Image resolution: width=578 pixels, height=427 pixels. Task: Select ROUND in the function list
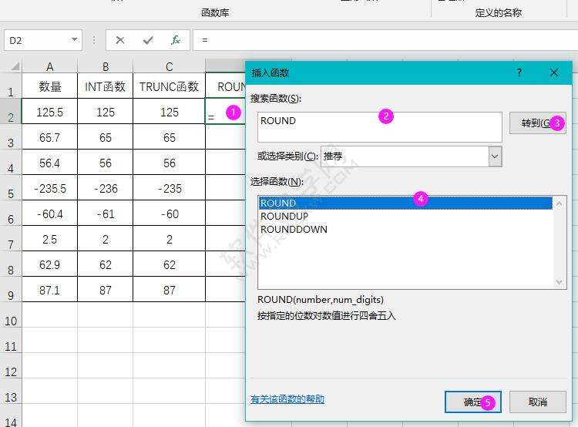(278, 203)
